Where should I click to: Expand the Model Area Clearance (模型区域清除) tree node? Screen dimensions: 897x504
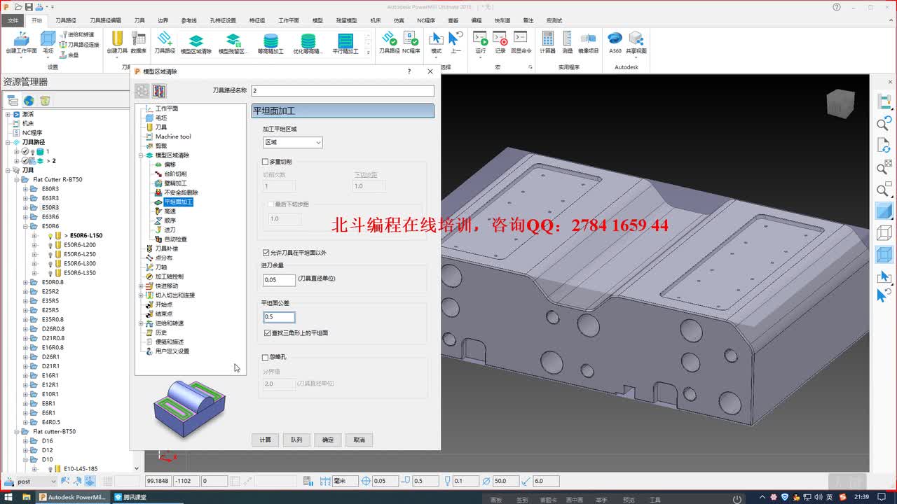point(141,155)
